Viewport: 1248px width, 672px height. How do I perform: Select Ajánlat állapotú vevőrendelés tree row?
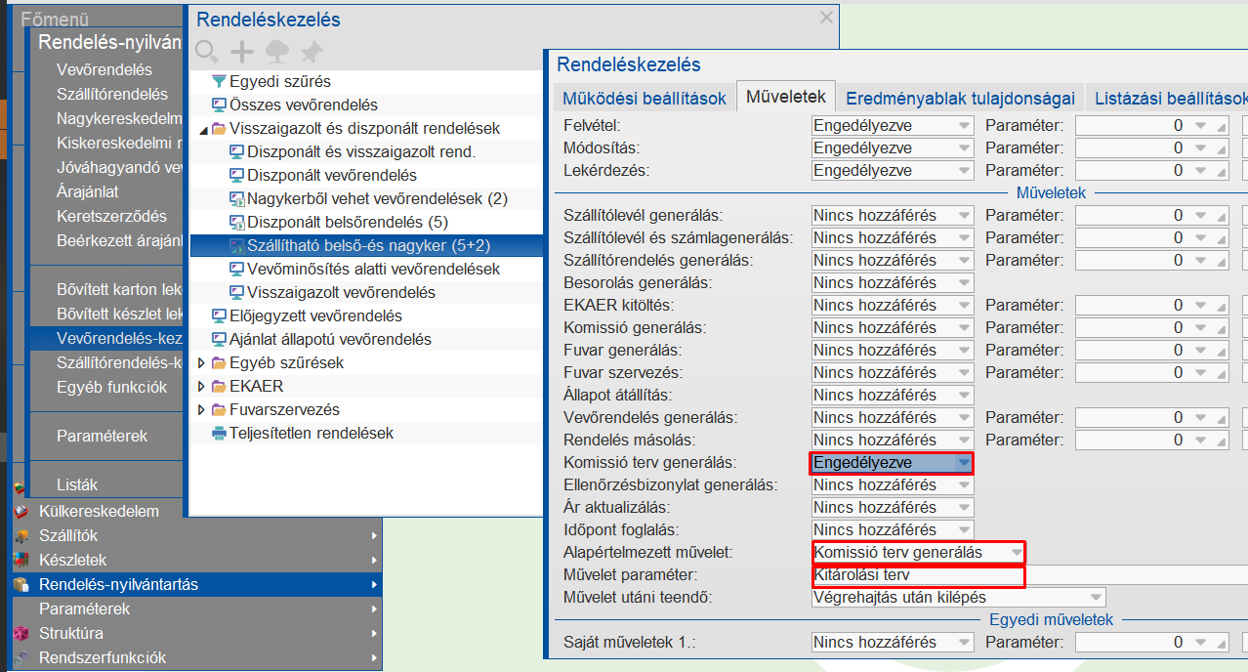pyautogui.click(x=366, y=339)
